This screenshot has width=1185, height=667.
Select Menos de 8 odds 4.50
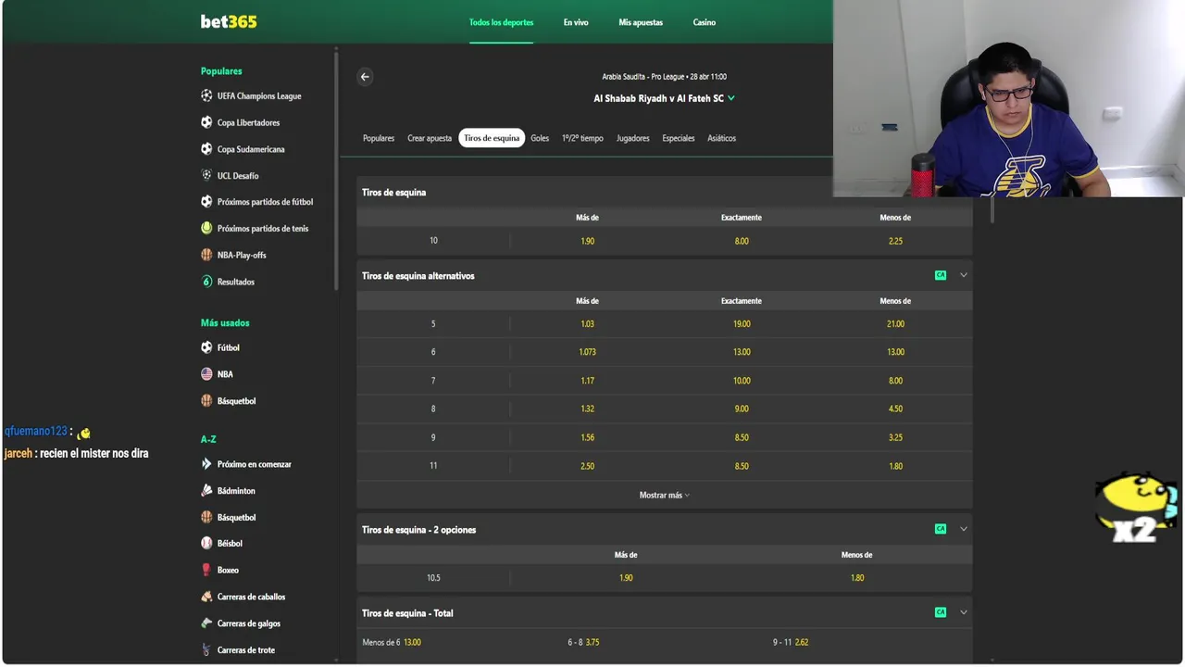[x=895, y=409]
